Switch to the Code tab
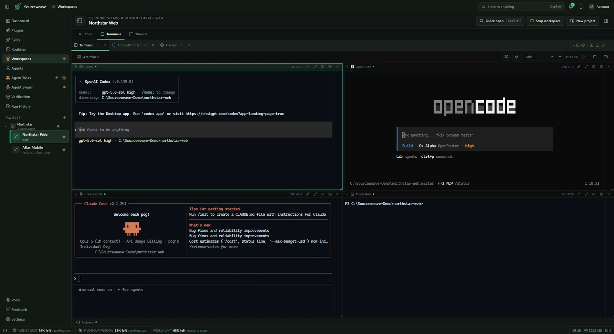 point(86,34)
